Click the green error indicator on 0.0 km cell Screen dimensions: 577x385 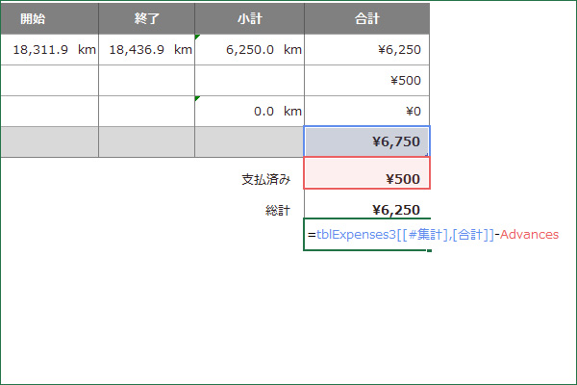tap(197, 99)
